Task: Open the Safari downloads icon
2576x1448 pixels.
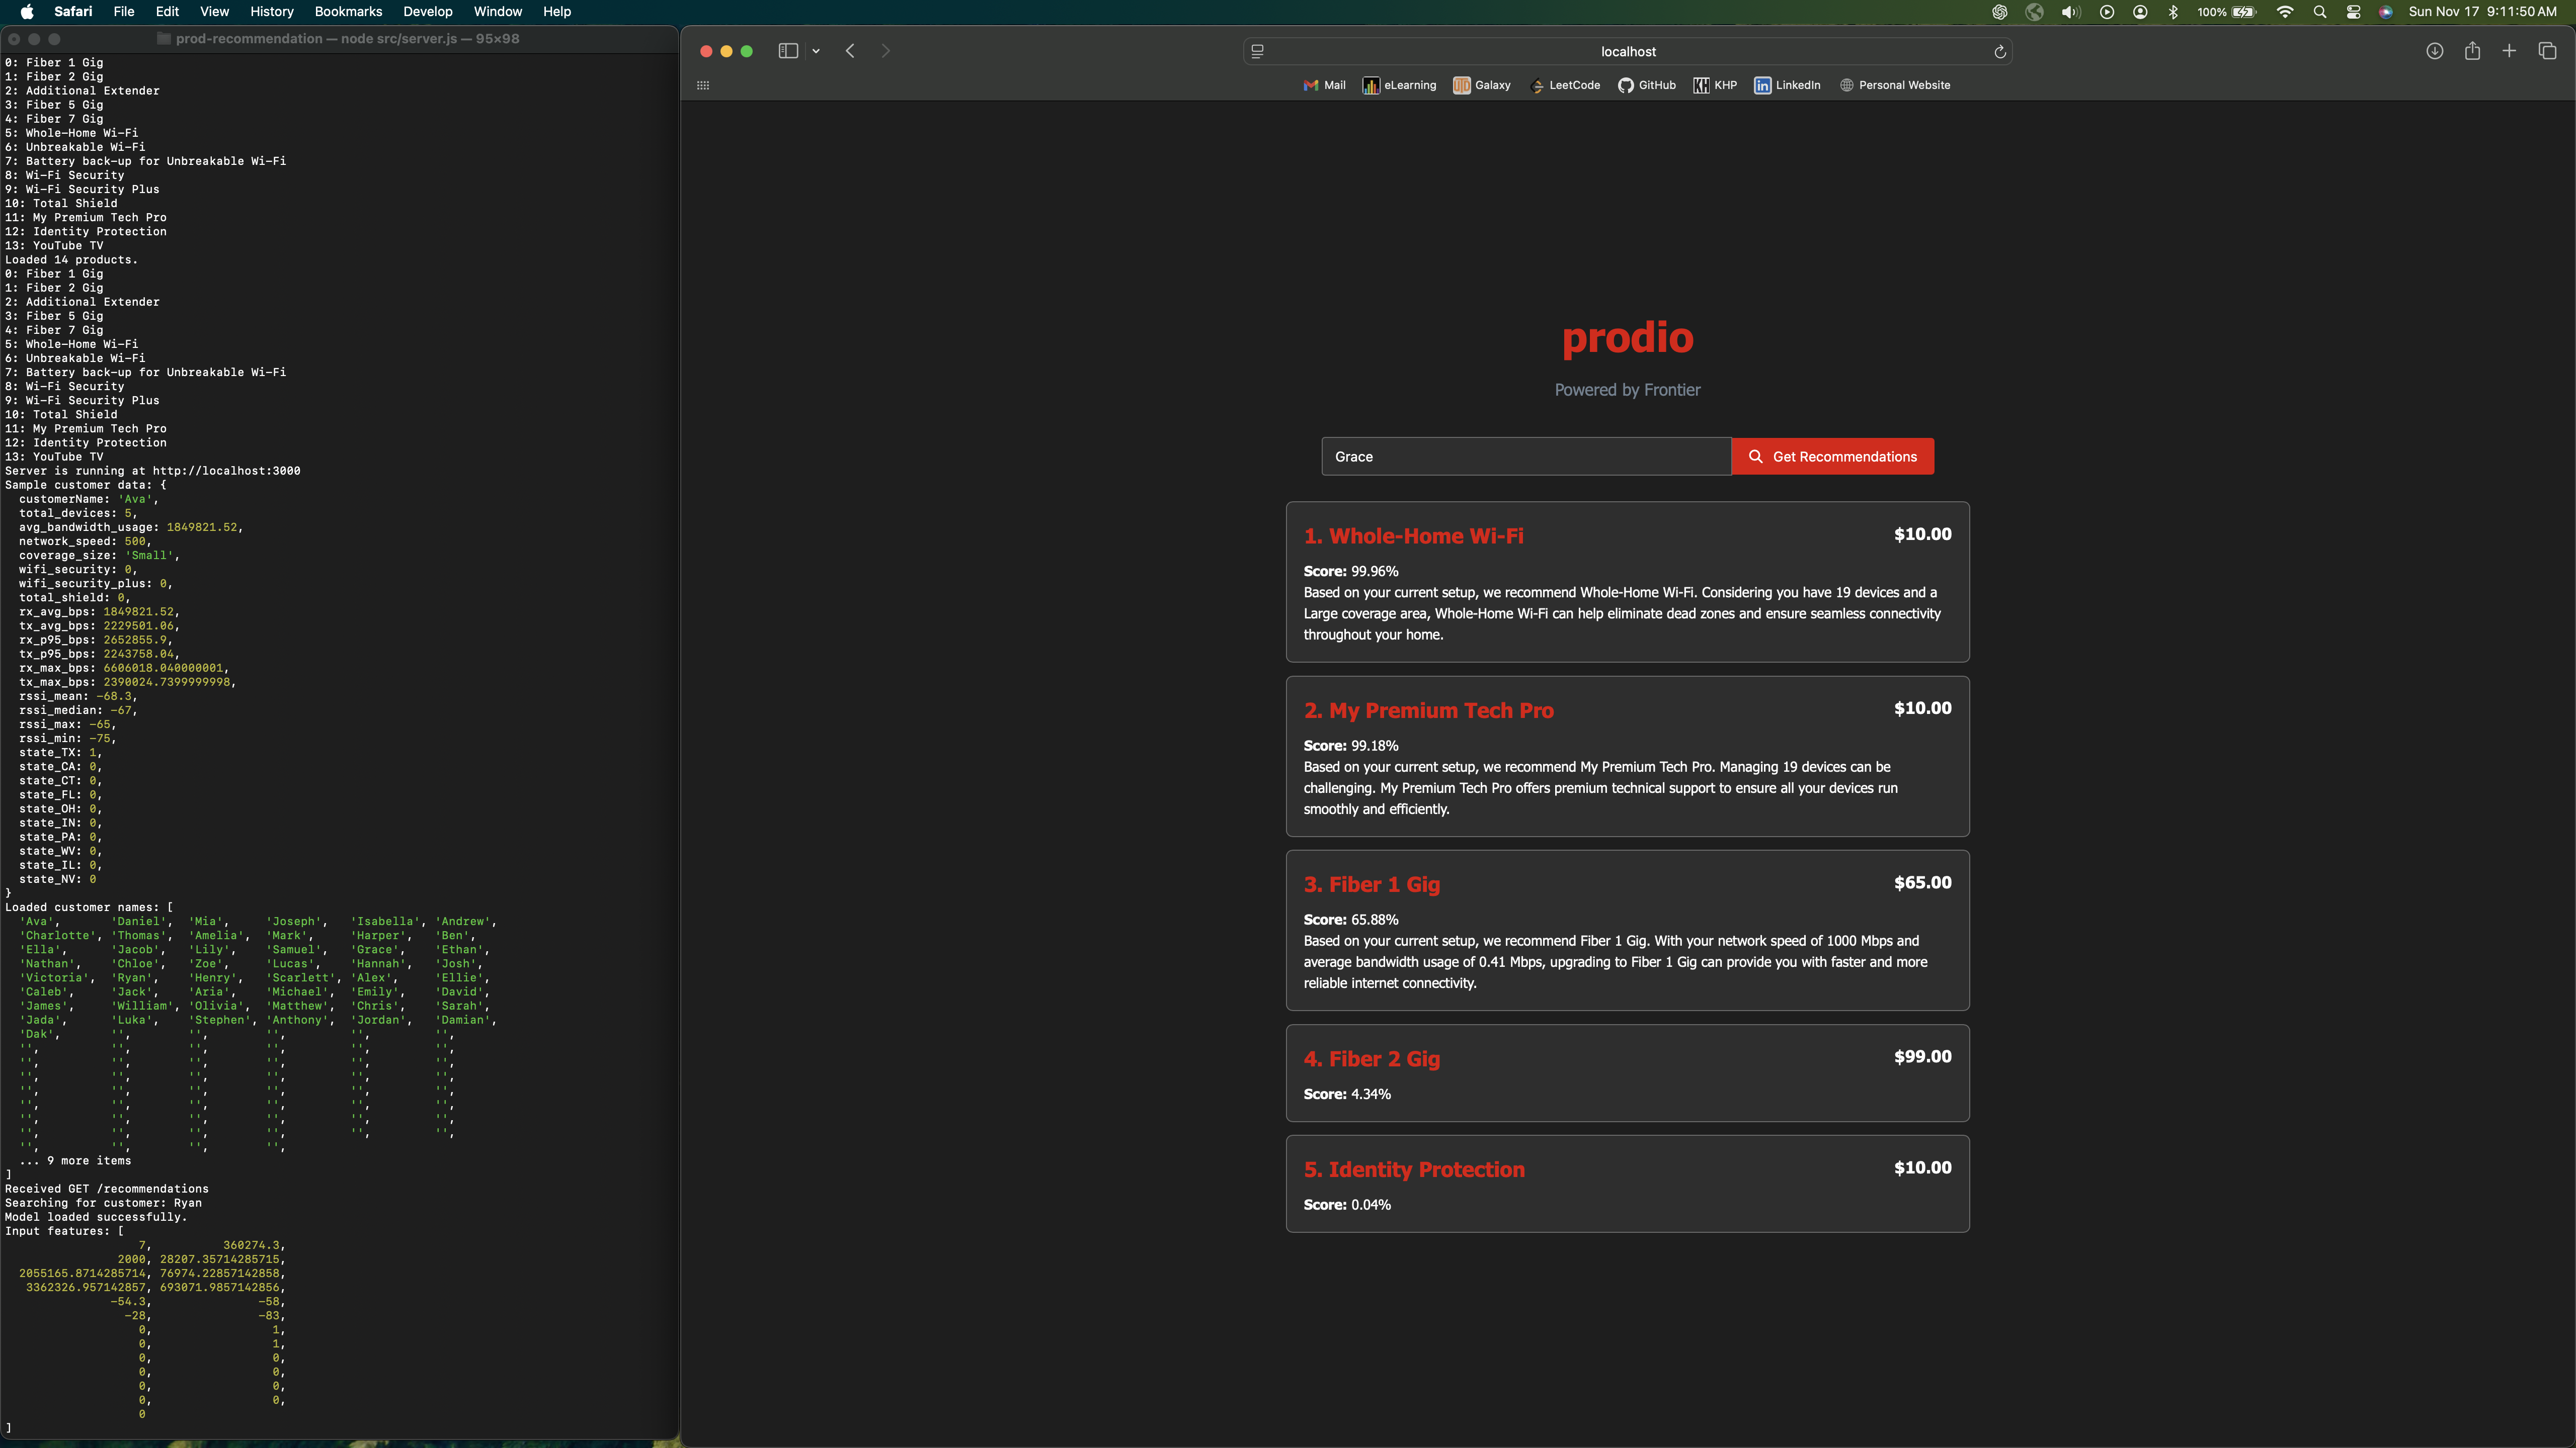Action: click(2435, 51)
